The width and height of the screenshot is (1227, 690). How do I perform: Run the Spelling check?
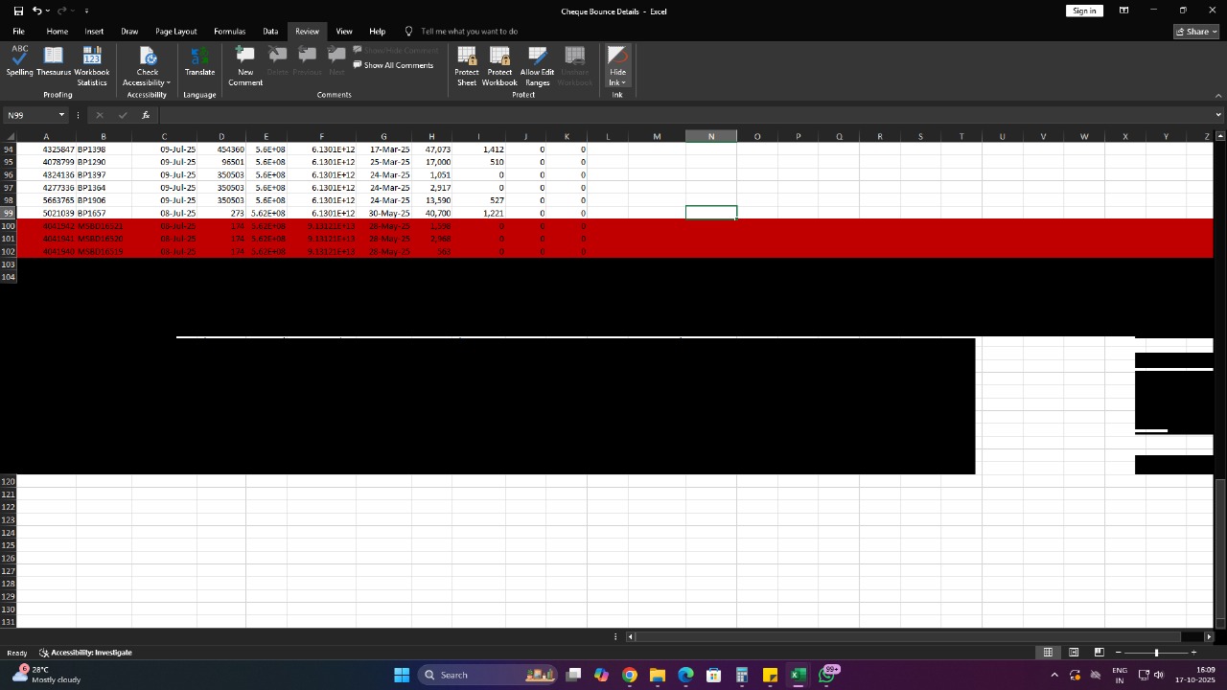click(19, 61)
